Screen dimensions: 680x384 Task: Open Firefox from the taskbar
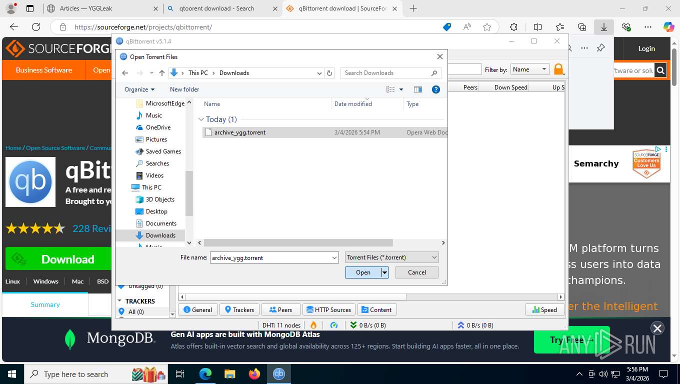point(254,374)
